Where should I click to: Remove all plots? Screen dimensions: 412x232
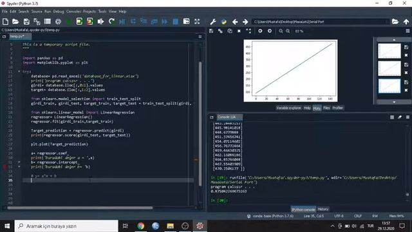[x=248, y=31]
